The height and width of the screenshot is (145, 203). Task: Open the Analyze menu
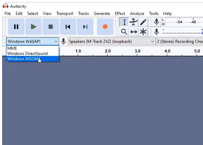pyautogui.click(x=137, y=13)
